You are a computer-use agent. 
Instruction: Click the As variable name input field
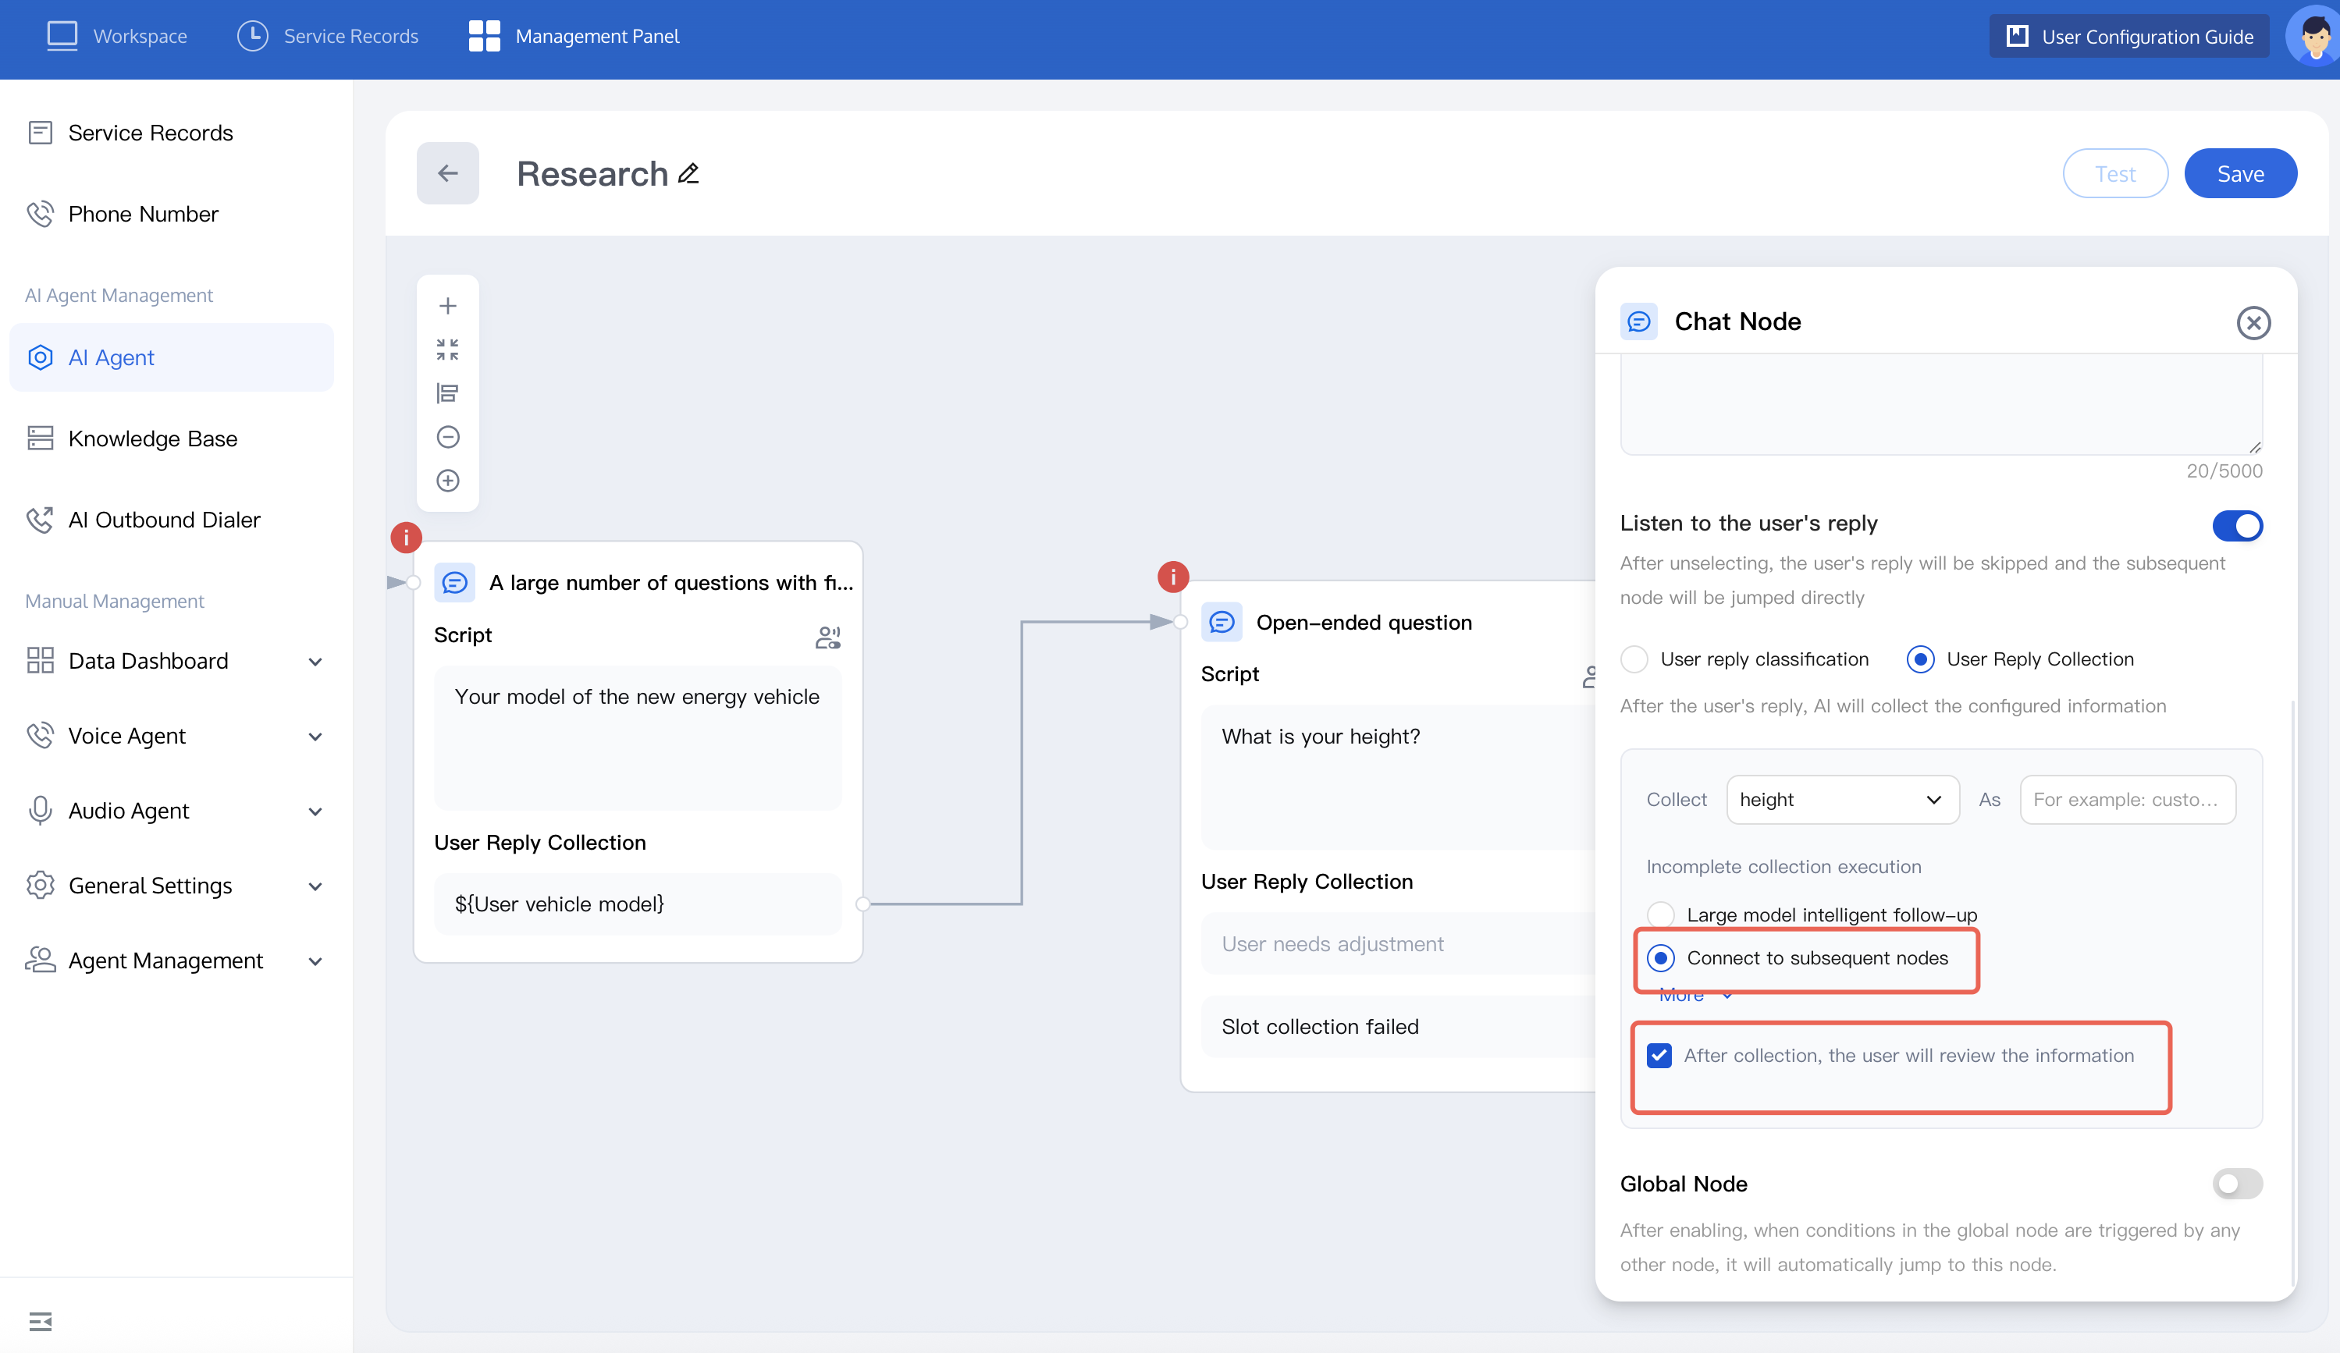point(2126,799)
